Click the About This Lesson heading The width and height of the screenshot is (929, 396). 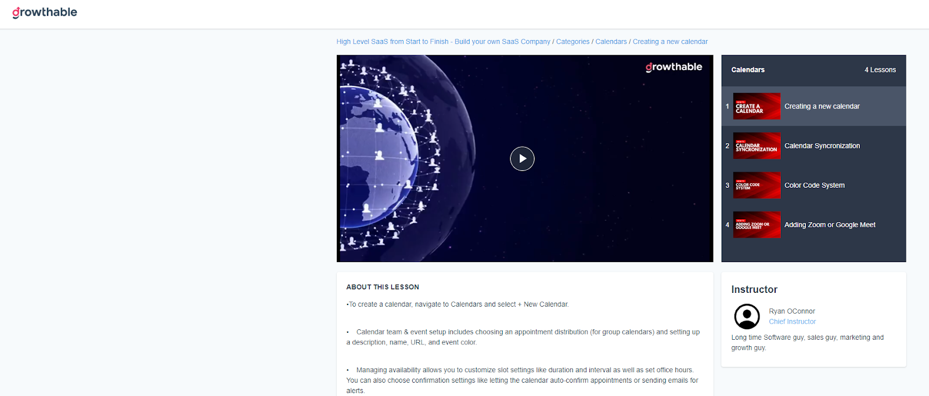(x=383, y=287)
